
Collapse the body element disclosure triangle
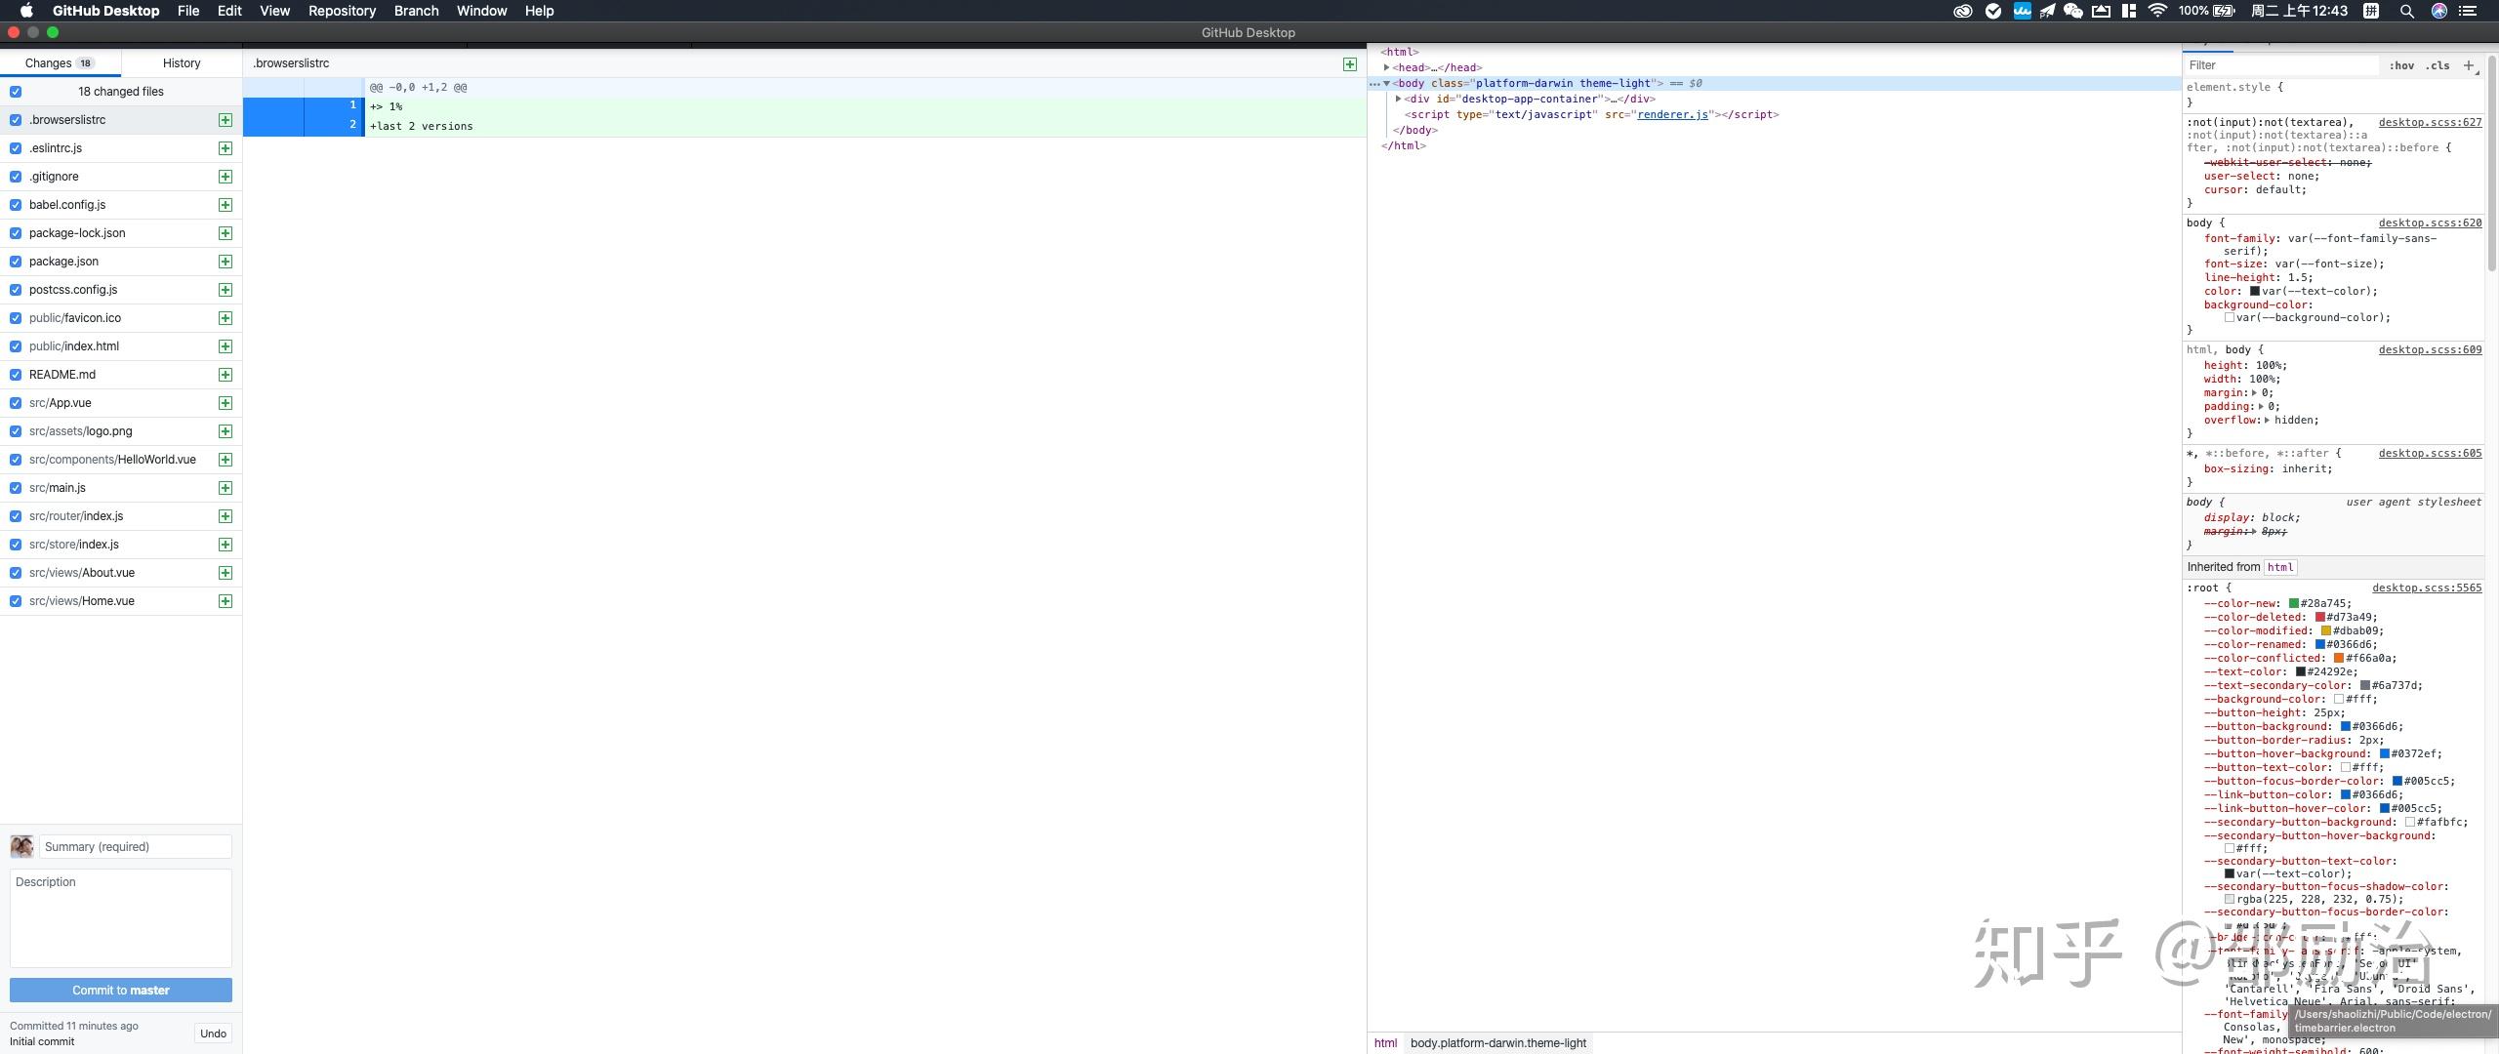[1387, 83]
